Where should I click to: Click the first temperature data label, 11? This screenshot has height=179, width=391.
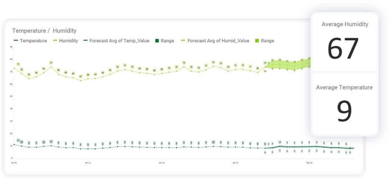(x=18, y=141)
